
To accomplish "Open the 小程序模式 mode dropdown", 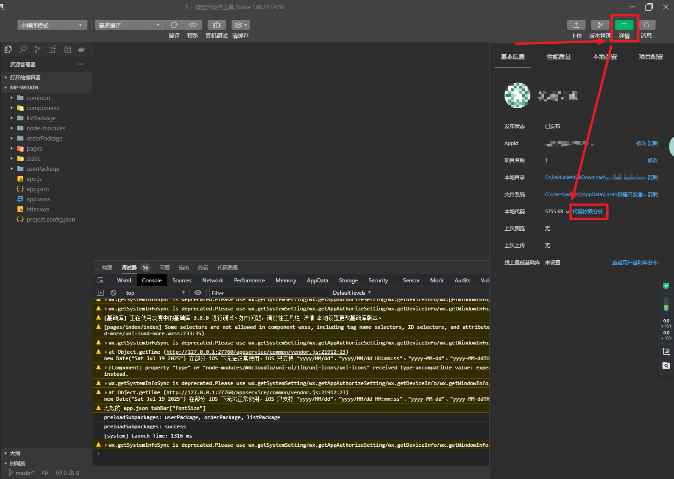I will tap(52, 25).
